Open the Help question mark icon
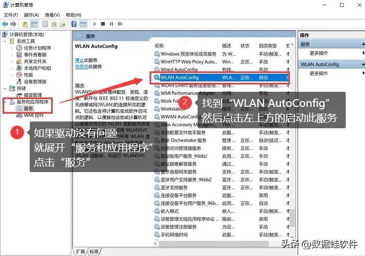Image resolution: width=365 pixels, height=256 pixels. click(x=74, y=24)
